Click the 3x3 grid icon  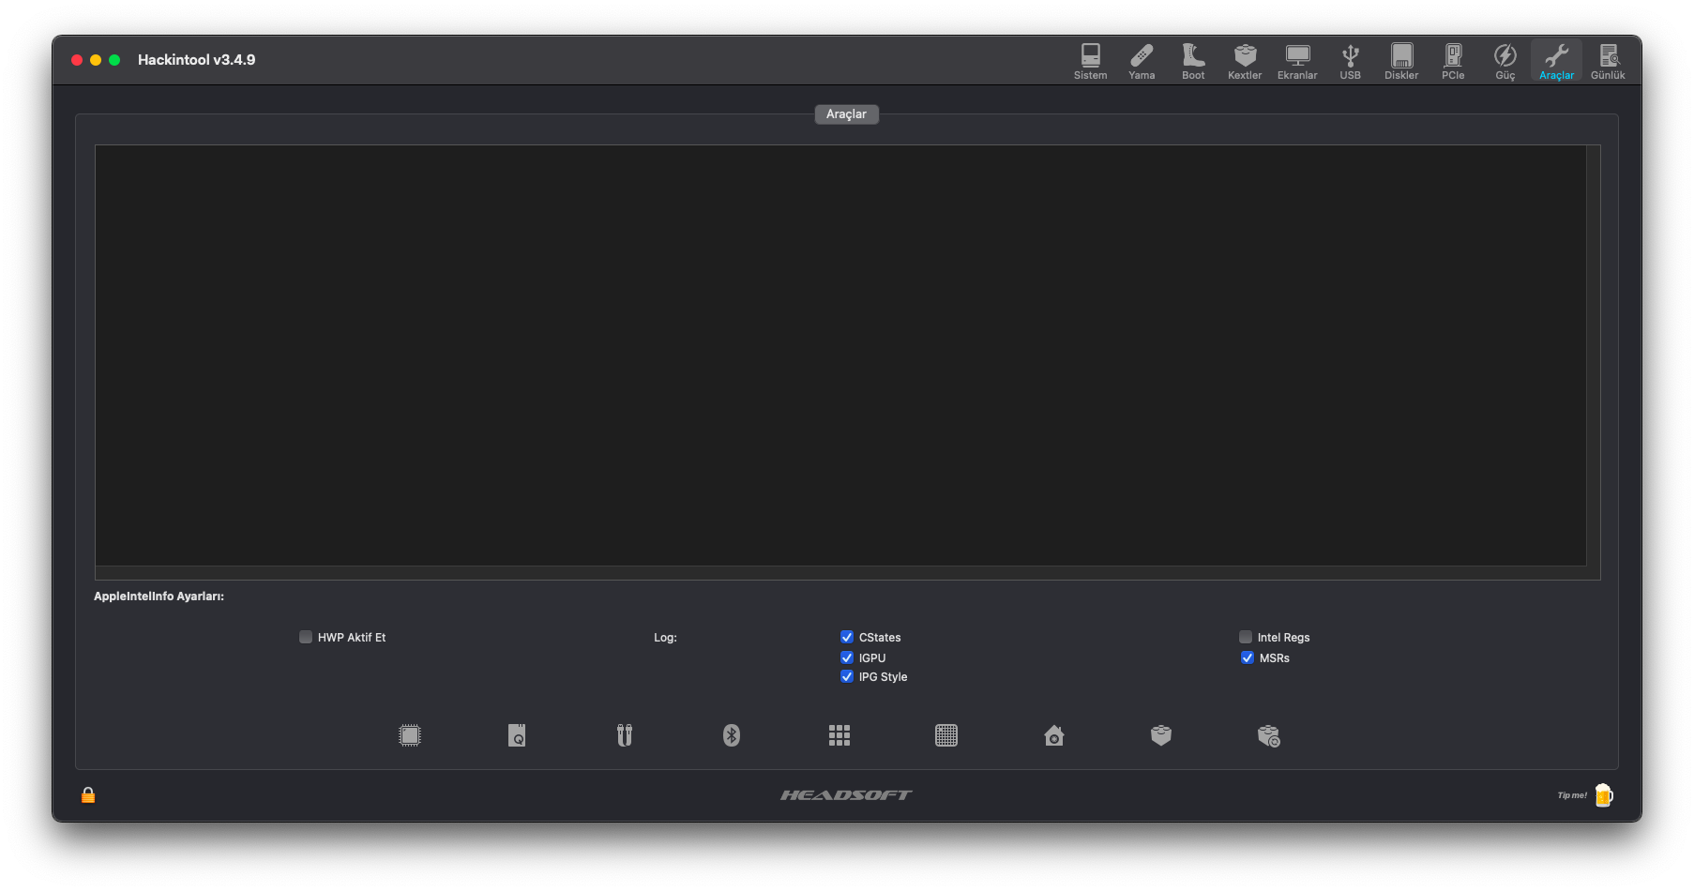[x=839, y=735]
